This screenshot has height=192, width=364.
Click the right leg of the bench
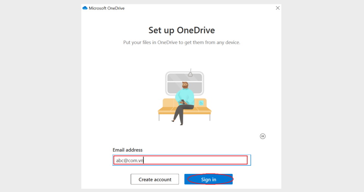click(x=210, y=117)
